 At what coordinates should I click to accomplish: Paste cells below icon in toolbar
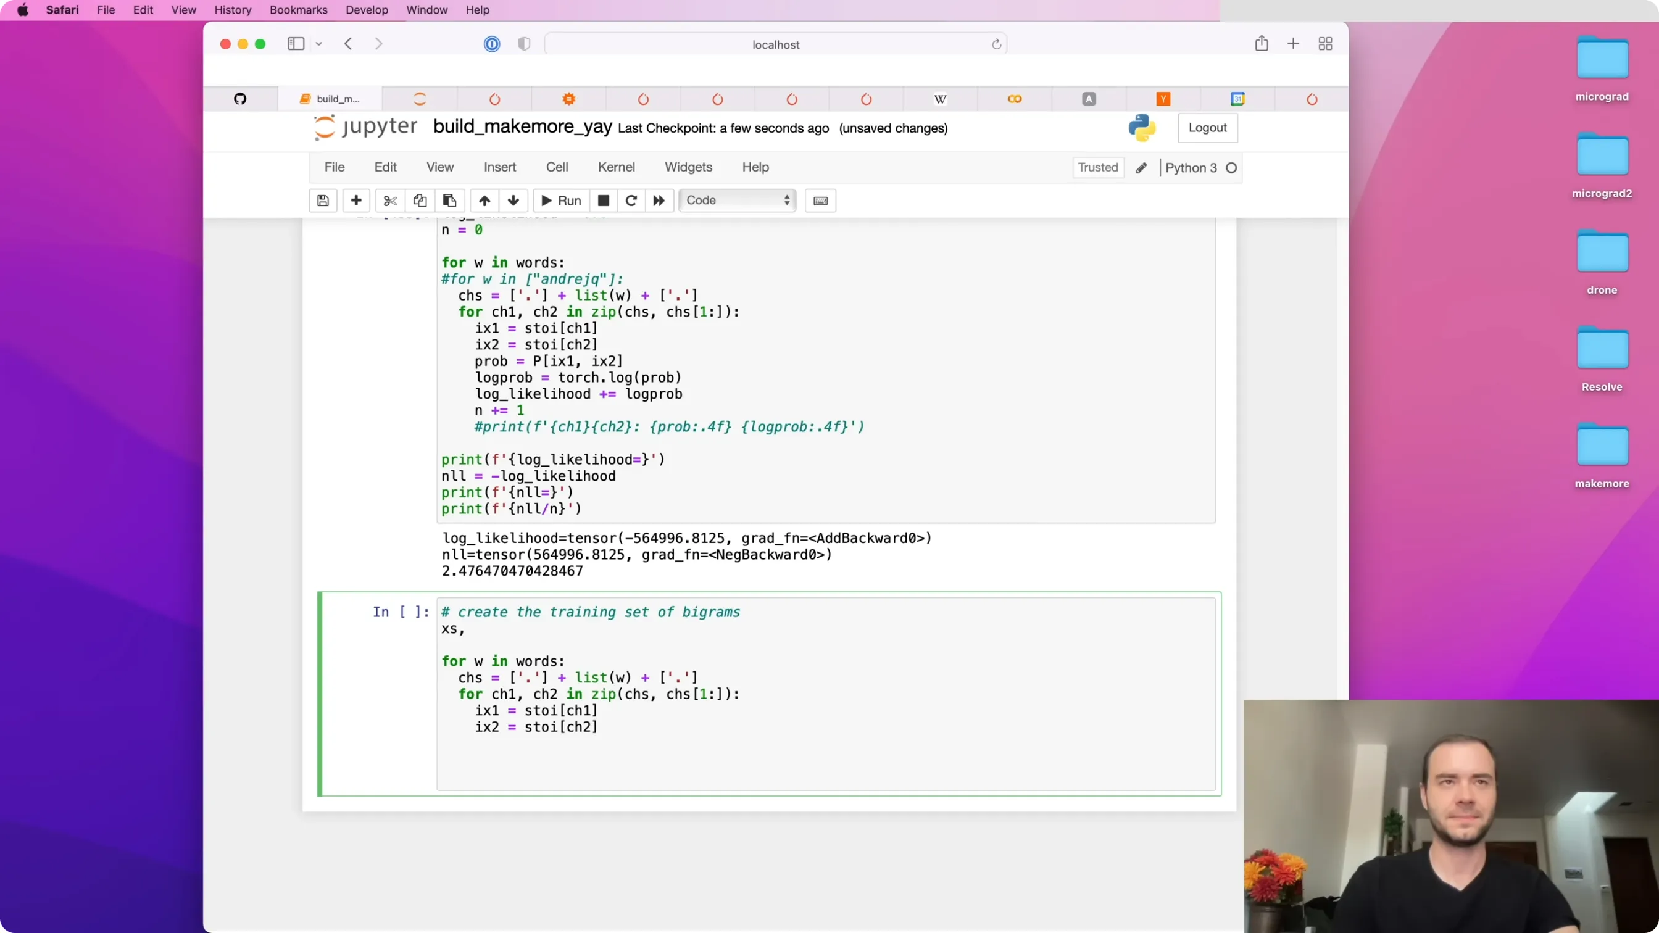[x=449, y=201]
